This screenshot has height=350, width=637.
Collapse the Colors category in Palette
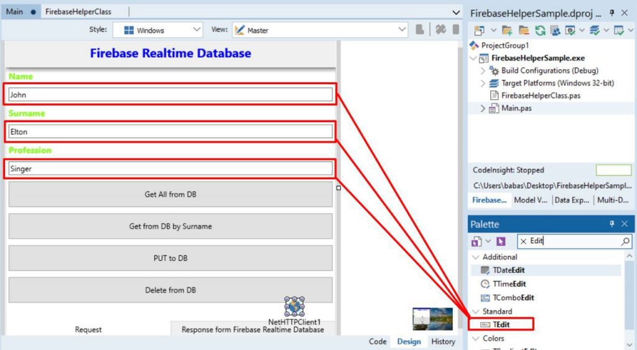(x=476, y=338)
